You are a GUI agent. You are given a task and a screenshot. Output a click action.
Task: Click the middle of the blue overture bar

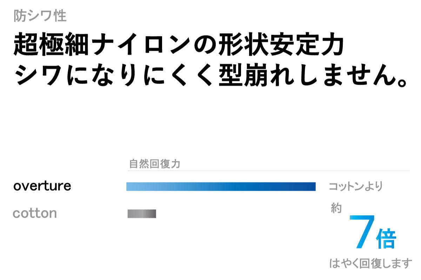click(221, 187)
